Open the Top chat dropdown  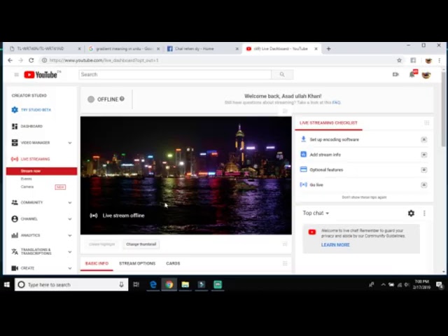[x=316, y=213]
